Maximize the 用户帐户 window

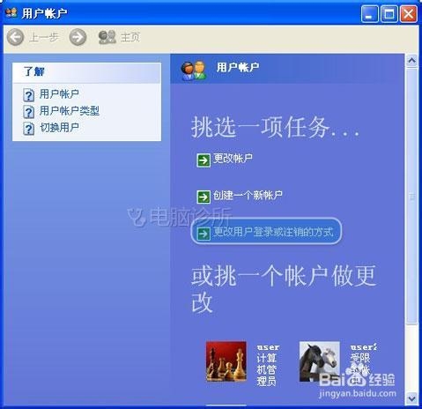[389, 14]
